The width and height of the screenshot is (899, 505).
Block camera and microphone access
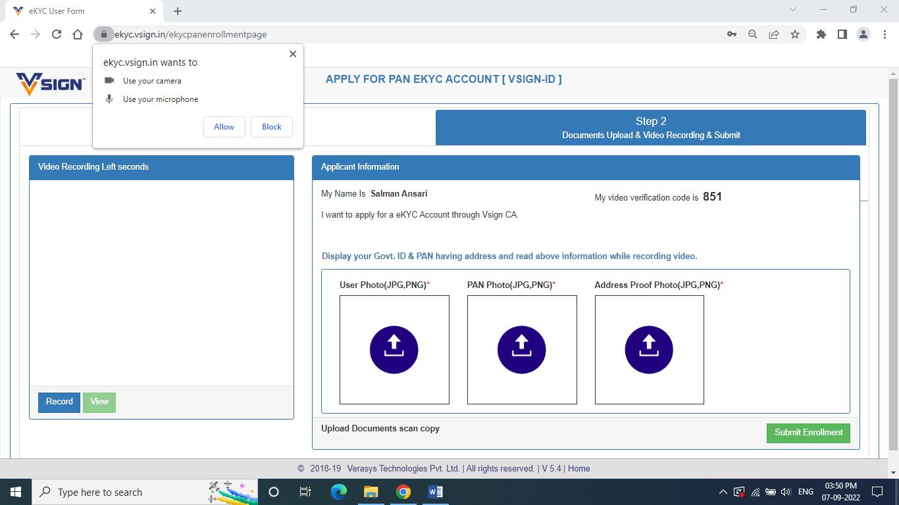[272, 127]
